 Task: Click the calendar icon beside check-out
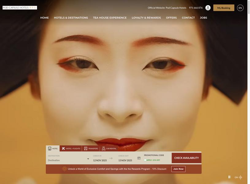click(x=139, y=158)
